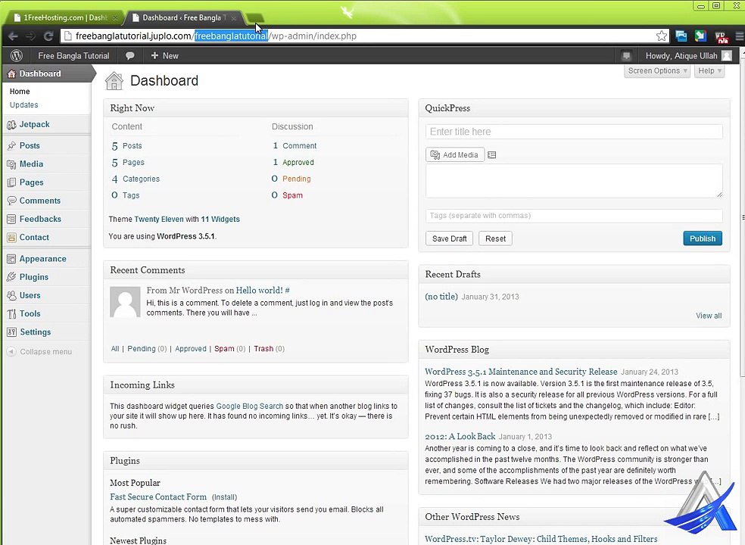Click the Jetpack sidebar icon

coord(12,125)
